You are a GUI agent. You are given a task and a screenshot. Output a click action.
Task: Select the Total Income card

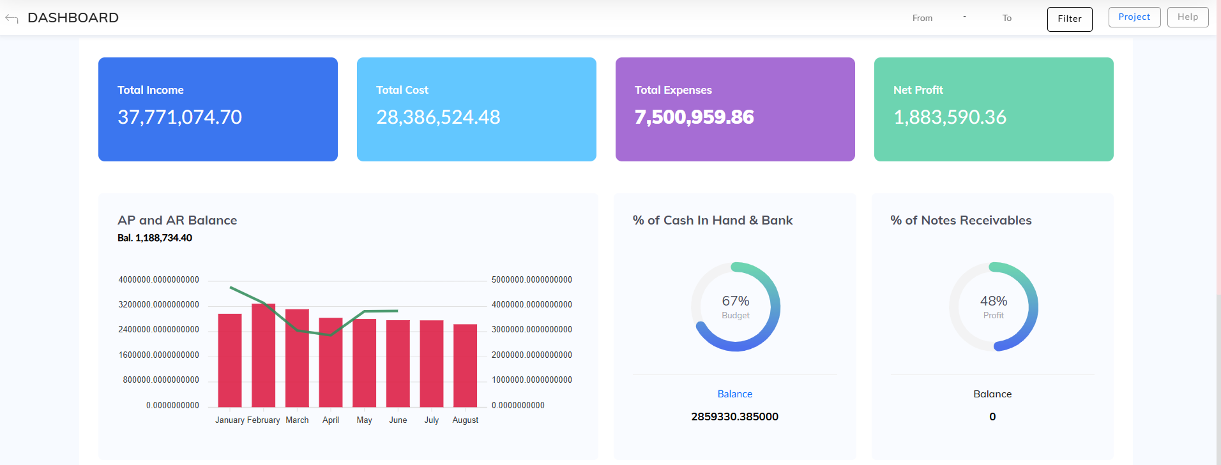point(218,109)
